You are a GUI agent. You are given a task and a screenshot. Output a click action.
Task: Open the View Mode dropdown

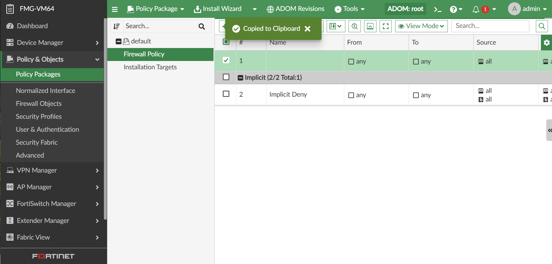point(421,26)
